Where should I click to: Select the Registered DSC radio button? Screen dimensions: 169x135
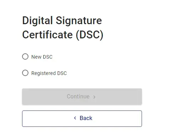pos(25,73)
